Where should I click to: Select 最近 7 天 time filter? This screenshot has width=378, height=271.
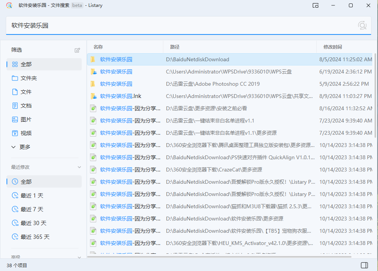point(44,209)
